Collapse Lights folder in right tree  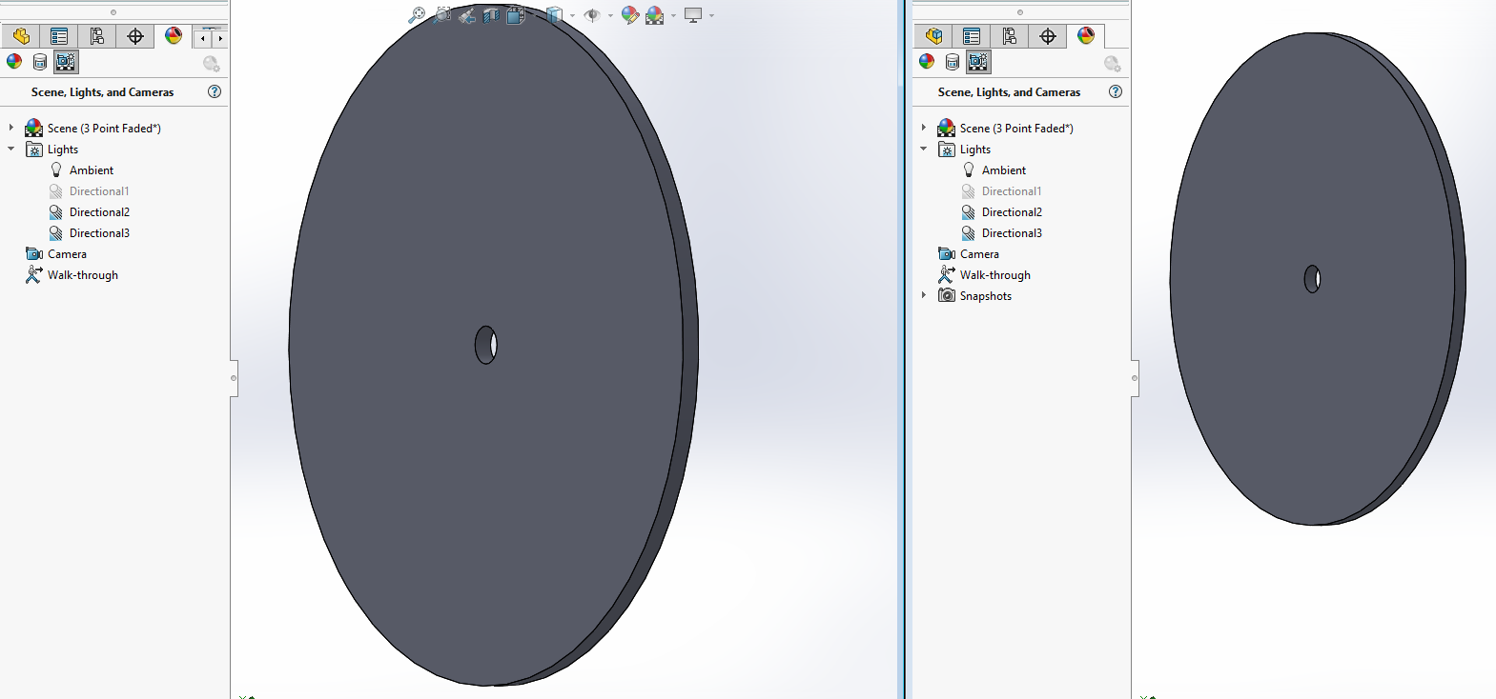pos(924,149)
